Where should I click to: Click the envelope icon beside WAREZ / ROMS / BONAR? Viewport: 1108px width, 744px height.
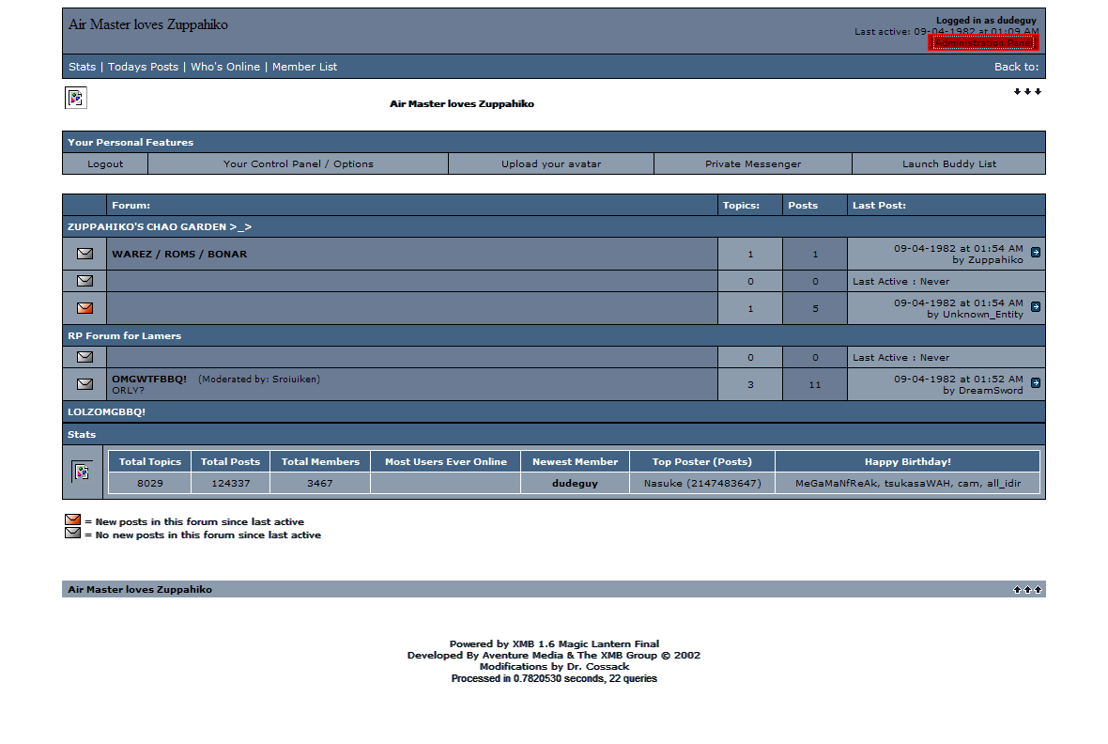(x=85, y=254)
